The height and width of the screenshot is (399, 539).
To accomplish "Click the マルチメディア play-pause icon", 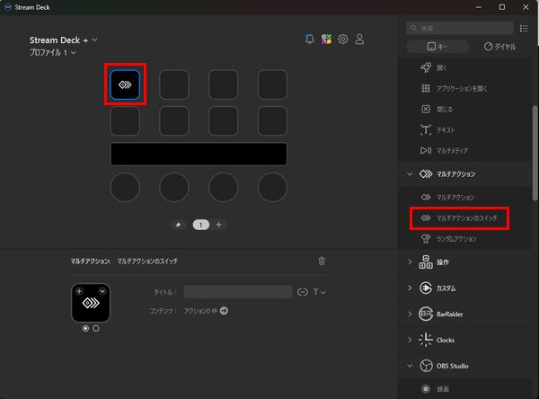I will click(426, 150).
